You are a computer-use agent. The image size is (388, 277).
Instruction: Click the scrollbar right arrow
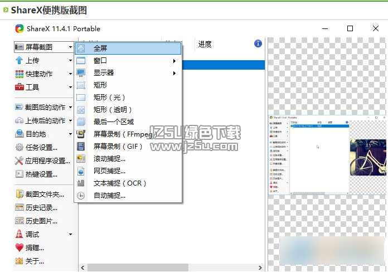tap(260, 268)
